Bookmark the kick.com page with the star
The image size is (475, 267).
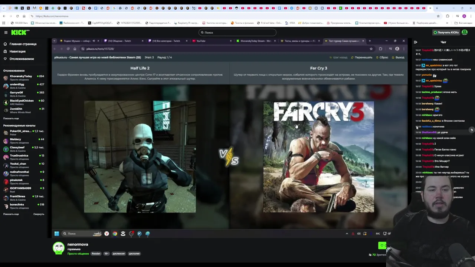click(438, 16)
